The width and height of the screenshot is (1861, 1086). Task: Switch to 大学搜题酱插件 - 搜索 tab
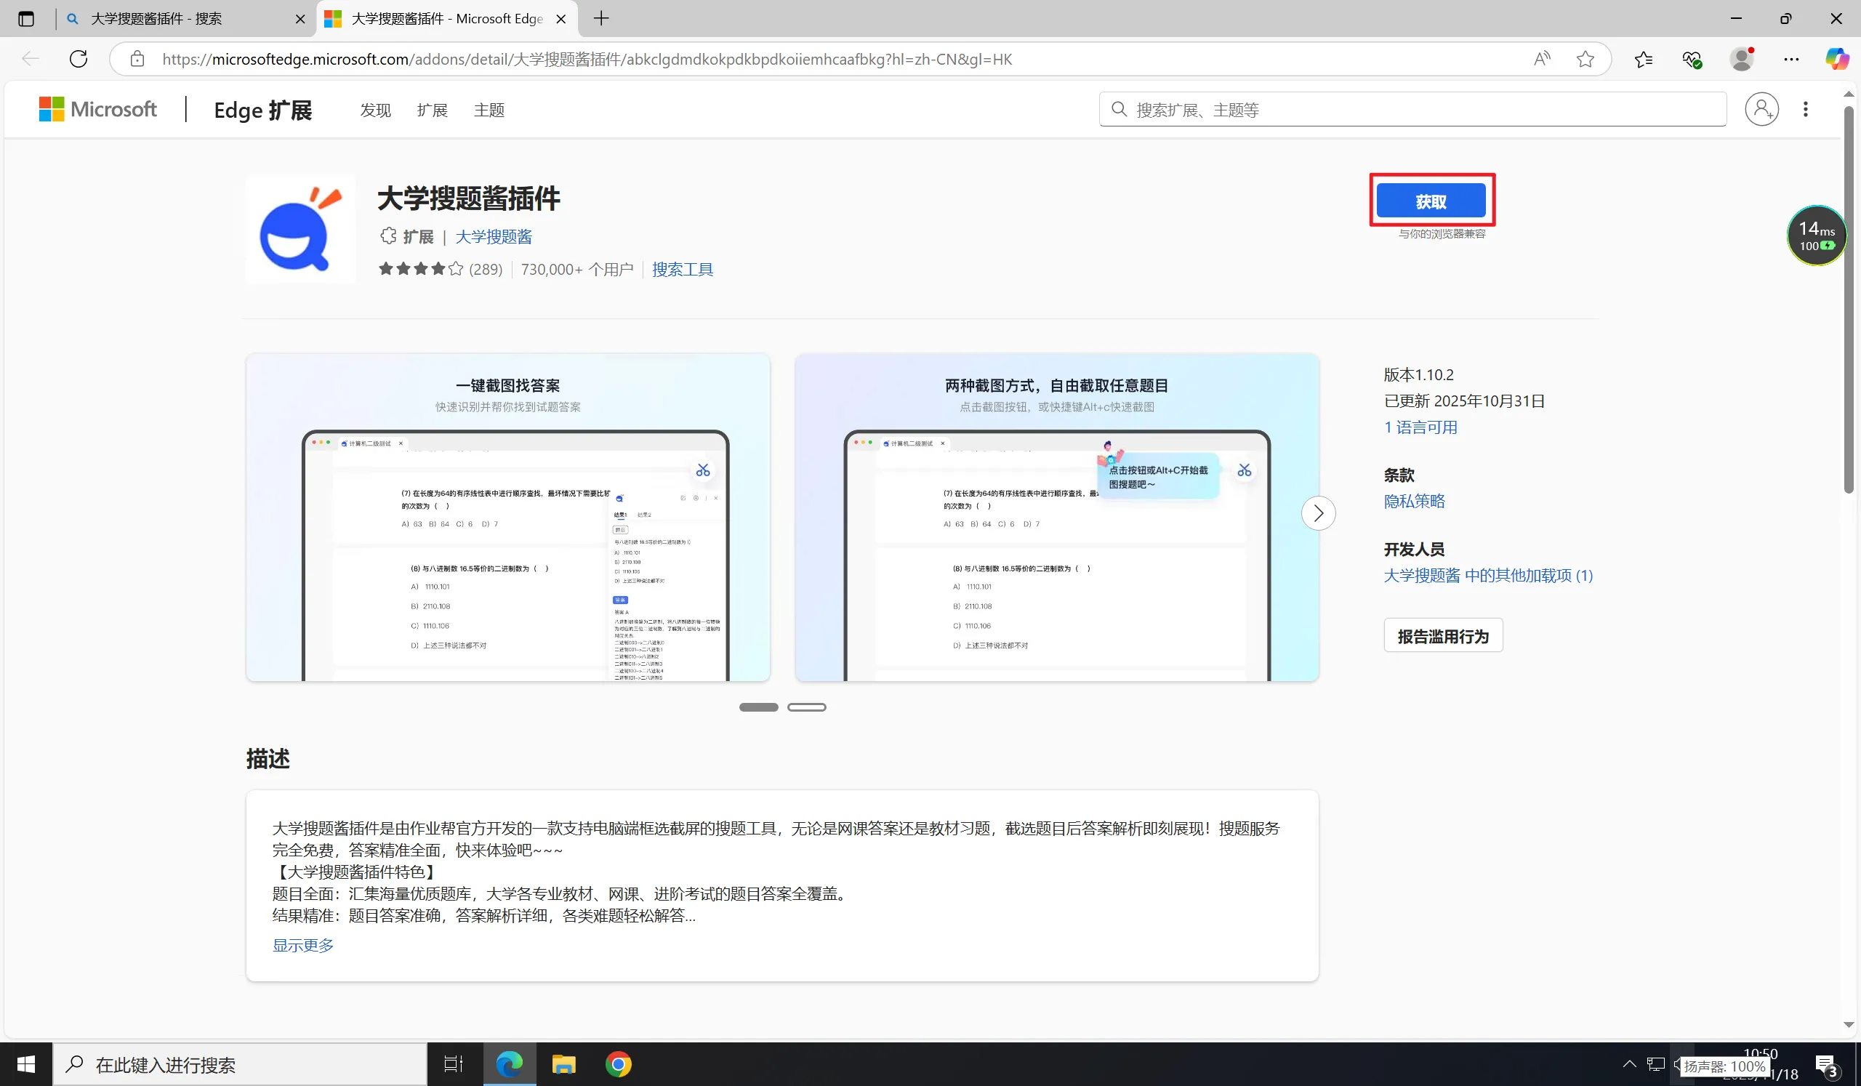click(x=156, y=19)
